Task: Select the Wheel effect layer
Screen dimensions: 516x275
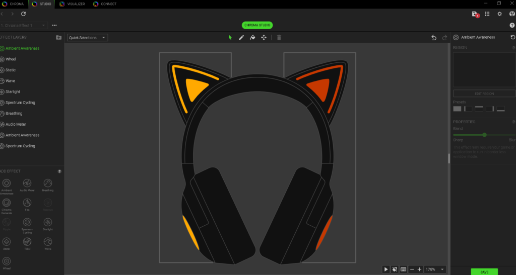Action: 32,59
